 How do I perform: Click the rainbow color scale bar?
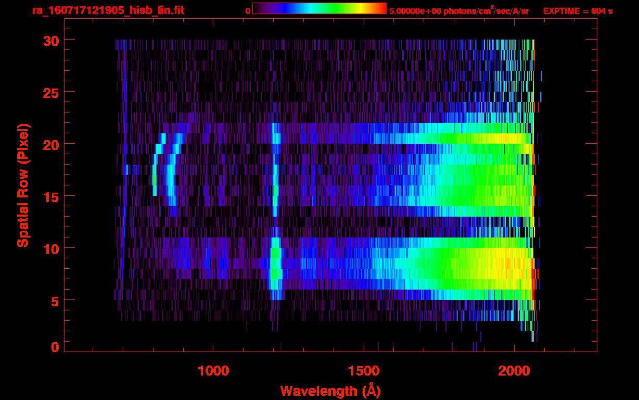pos(319,9)
